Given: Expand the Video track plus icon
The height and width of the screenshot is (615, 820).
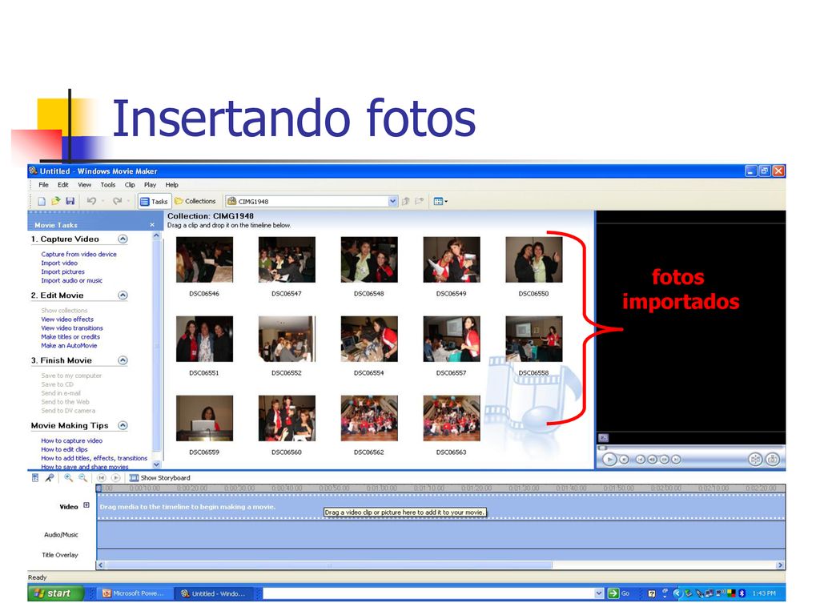Looking at the screenshot, I should click(86, 506).
